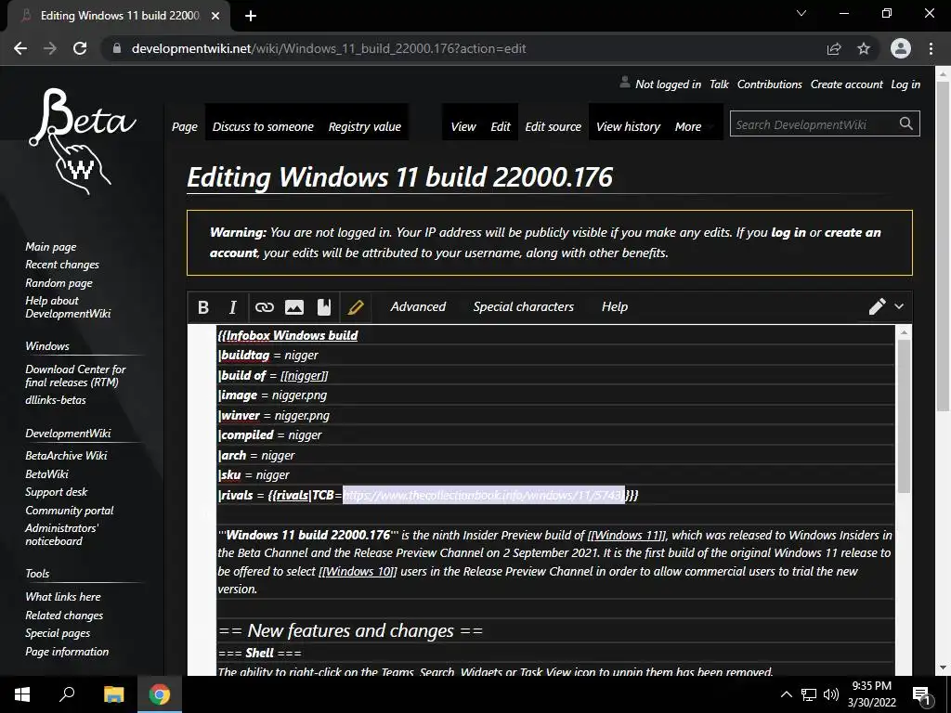Open BetaArchive Wiki sidebar link
This screenshot has height=713, width=951.
pyautogui.click(x=66, y=455)
